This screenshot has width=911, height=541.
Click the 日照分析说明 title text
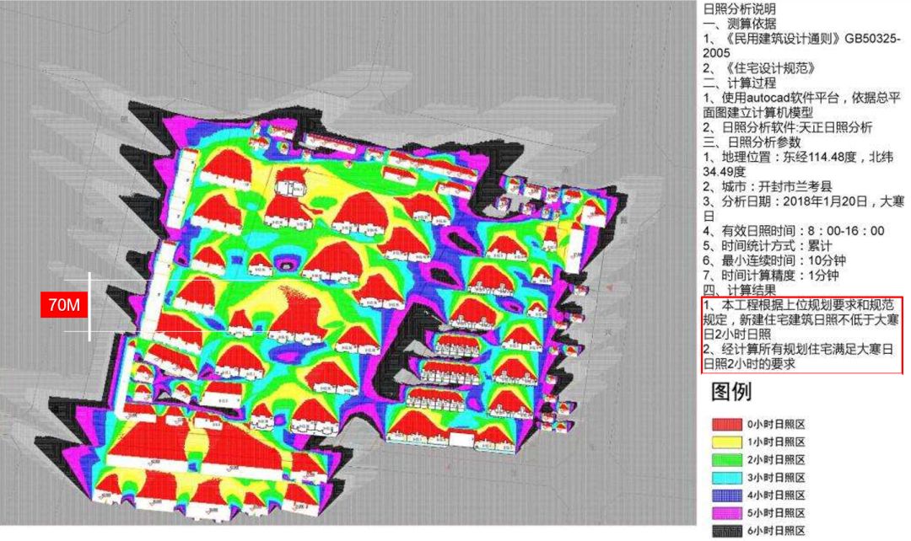(739, 8)
